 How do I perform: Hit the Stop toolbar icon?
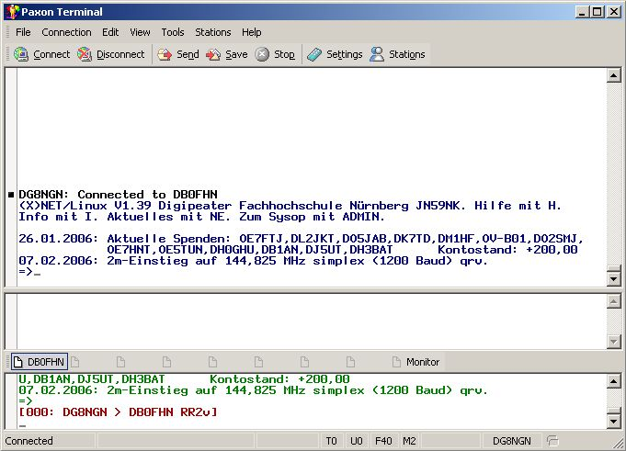click(x=263, y=54)
